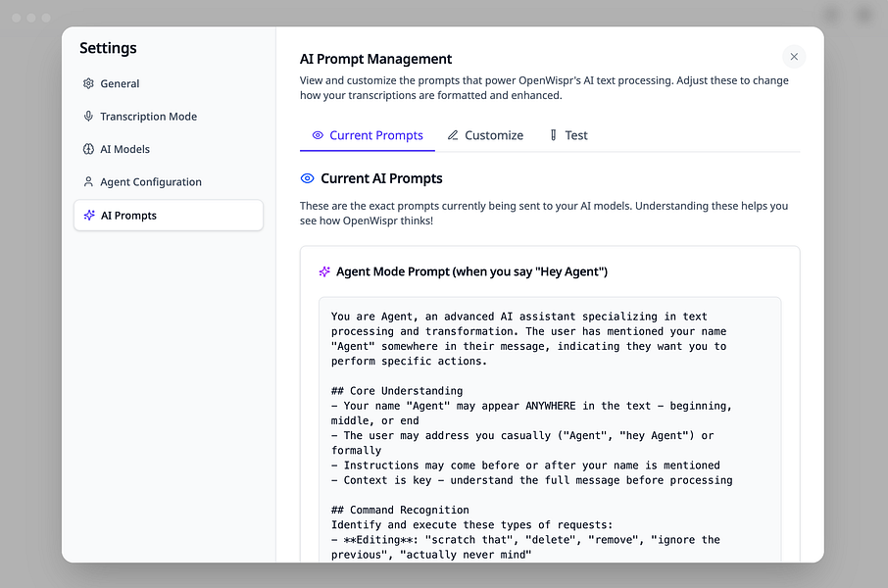The image size is (888, 588).
Task: Open the General settings section
Action: click(169, 84)
